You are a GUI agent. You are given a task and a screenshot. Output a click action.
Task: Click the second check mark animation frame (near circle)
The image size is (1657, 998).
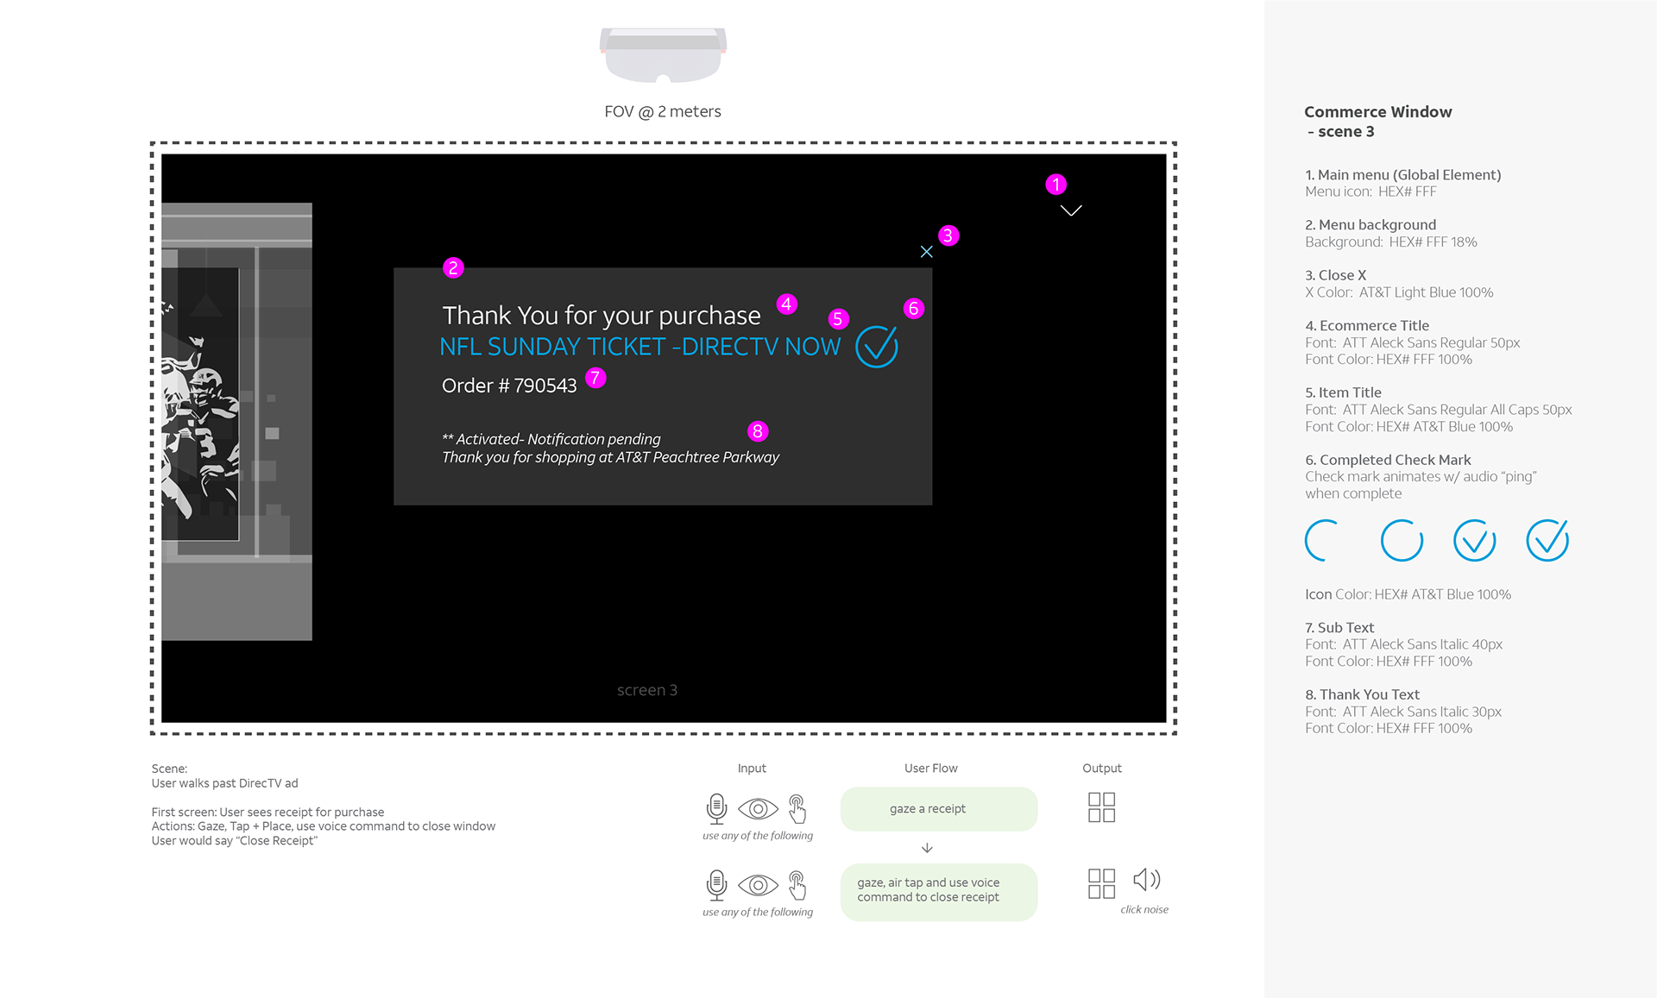tap(1402, 541)
